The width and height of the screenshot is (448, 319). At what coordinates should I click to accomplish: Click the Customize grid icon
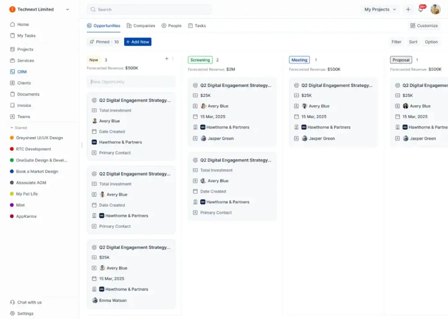pyautogui.click(x=413, y=25)
